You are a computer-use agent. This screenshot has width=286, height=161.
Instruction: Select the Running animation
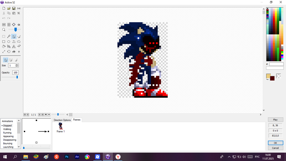tap(7, 133)
